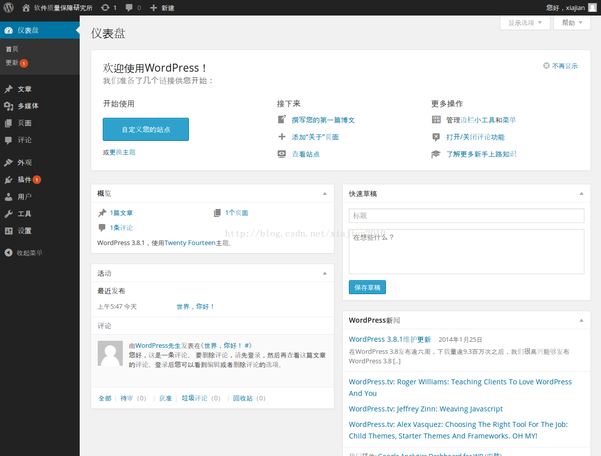Filter comments by 待审
Viewport: 601px width, 456px height.
click(127, 398)
